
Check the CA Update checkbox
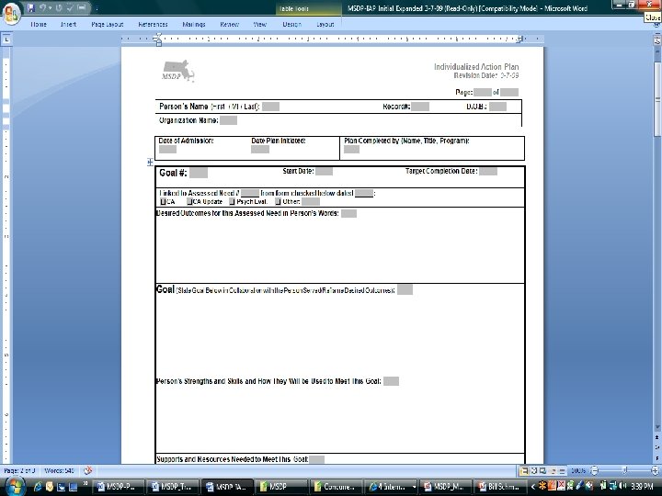[x=189, y=201]
